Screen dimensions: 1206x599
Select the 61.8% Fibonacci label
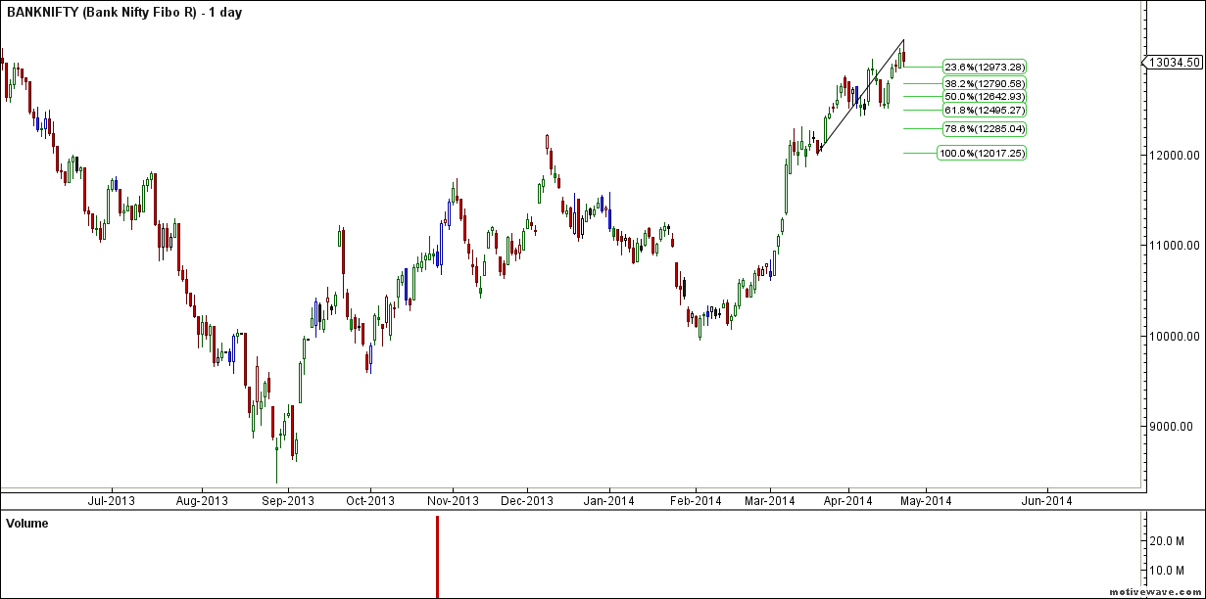pyautogui.click(x=983, y=111)
